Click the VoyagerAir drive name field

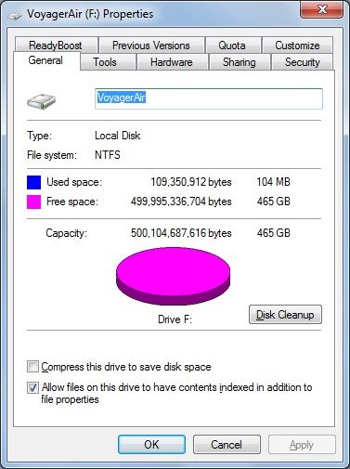click(x=209, y=98)
